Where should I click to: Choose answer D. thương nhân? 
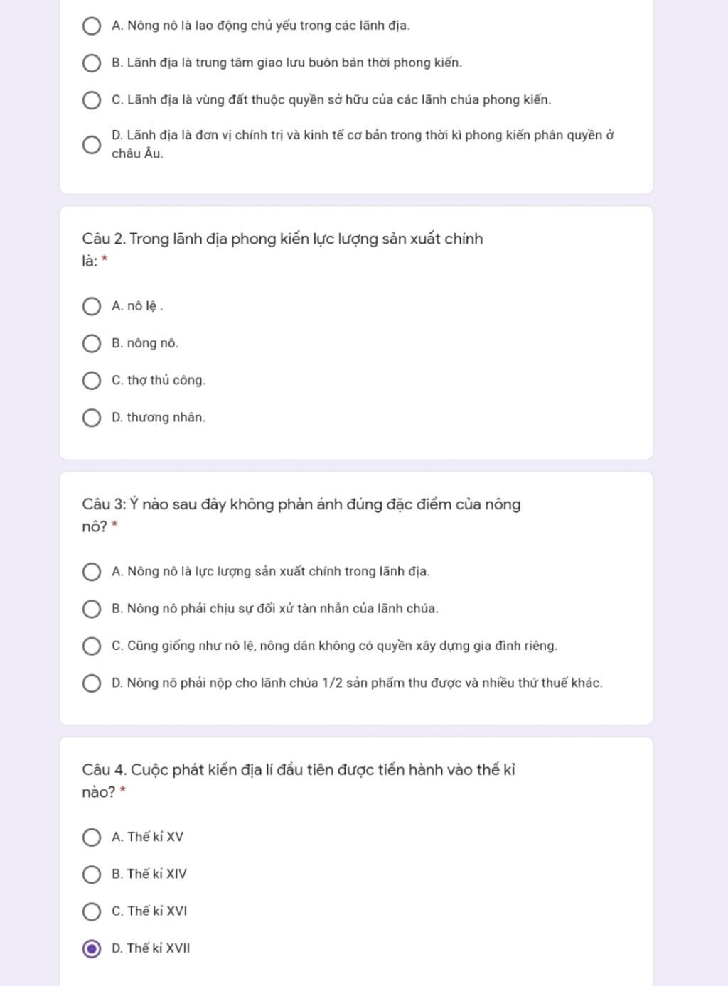92,418
